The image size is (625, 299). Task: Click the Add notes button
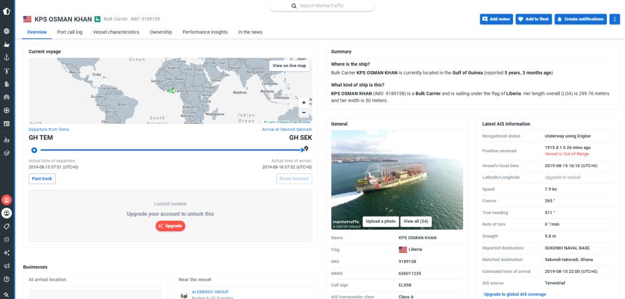[x=496, y=19]
